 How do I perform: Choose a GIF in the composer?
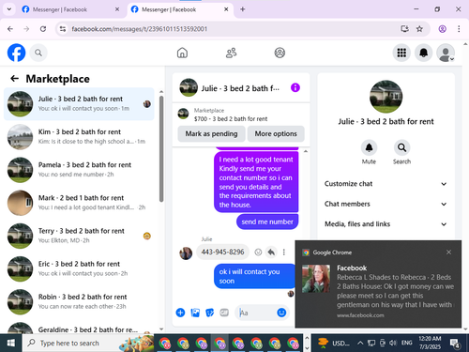point(224,313)
